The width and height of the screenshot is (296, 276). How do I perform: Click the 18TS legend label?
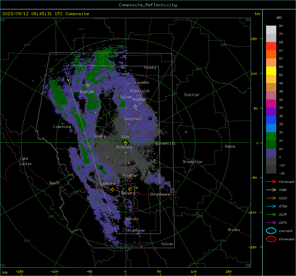click(x=283, y=223)
